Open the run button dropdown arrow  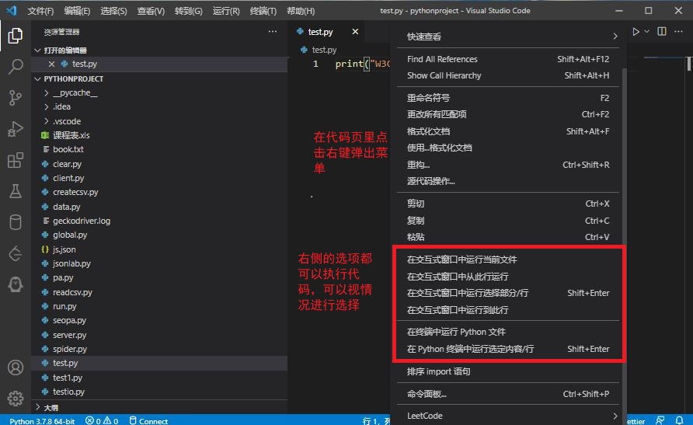[646, 32]
